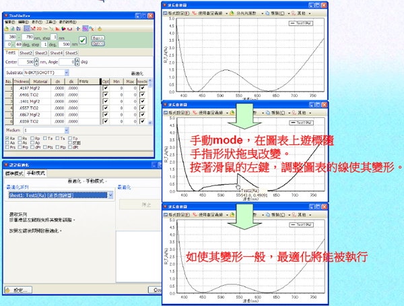Click the fun>> button
This screenshot has width=404, height=306.
[98, 38]
